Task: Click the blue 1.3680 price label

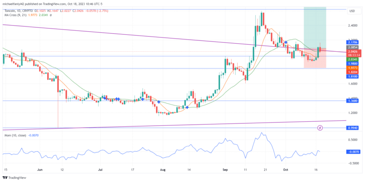Action: 353,101
